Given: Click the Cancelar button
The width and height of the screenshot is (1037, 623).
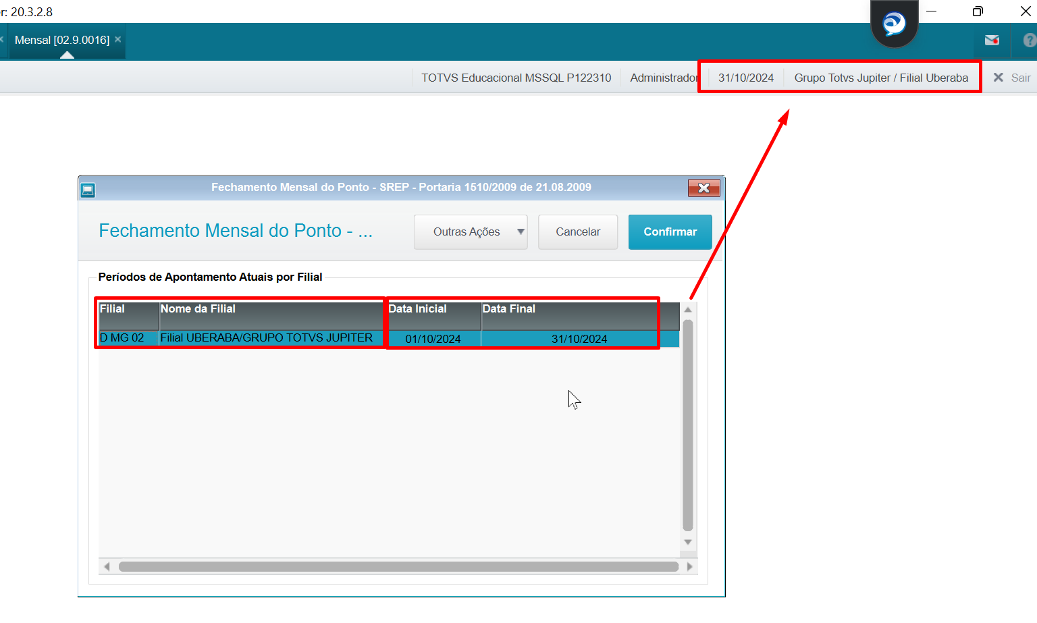Looking at the screenshot, I should [x=578, y=232].
